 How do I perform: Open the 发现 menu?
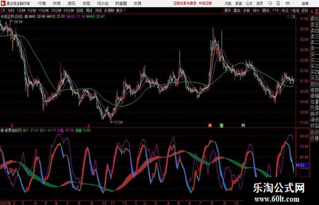(x=86, y=3)
